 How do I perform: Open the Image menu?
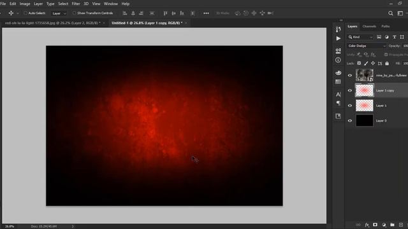pyautogui.click(x=25, y=4)
